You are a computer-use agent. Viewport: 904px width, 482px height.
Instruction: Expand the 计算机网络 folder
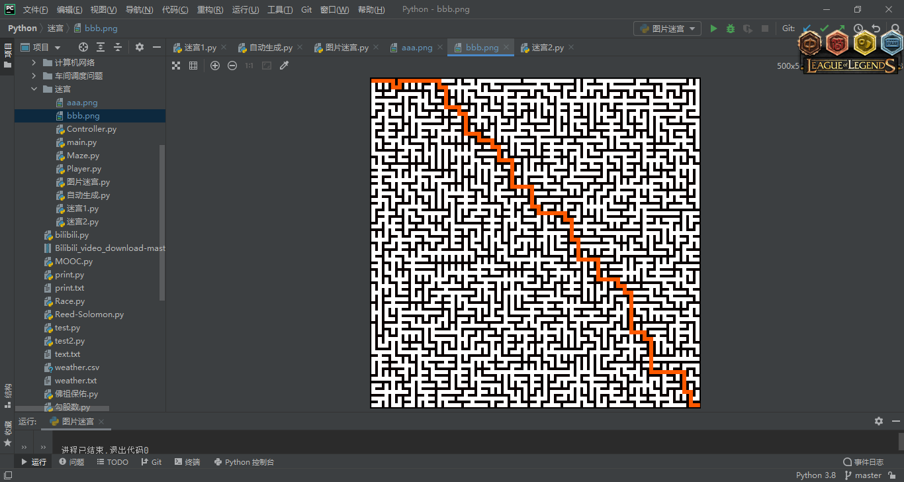(34, 62)
